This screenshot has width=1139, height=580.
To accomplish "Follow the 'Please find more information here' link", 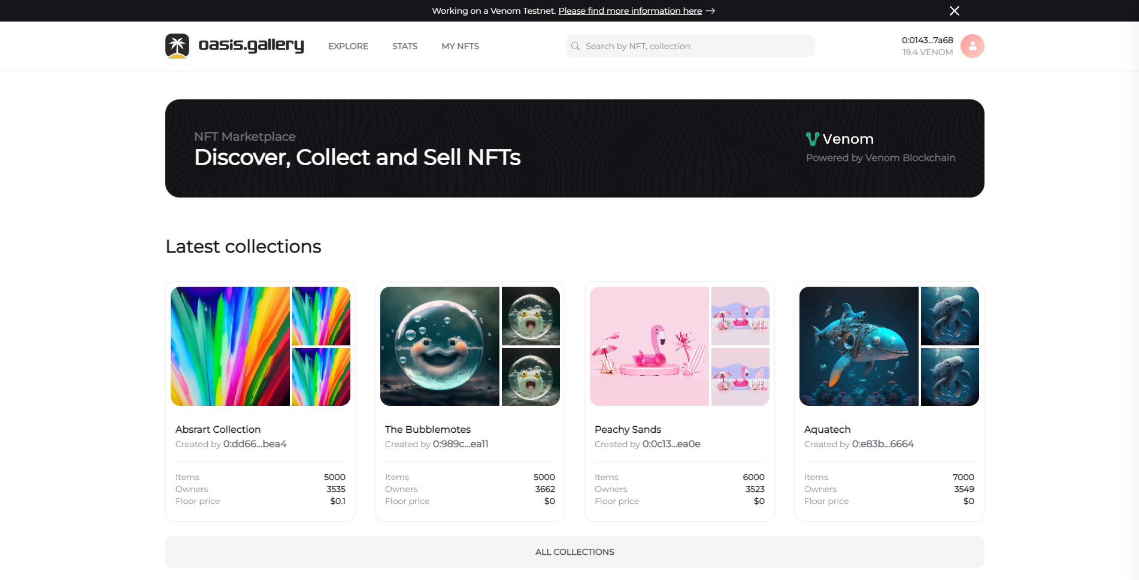I will point(630,11).
